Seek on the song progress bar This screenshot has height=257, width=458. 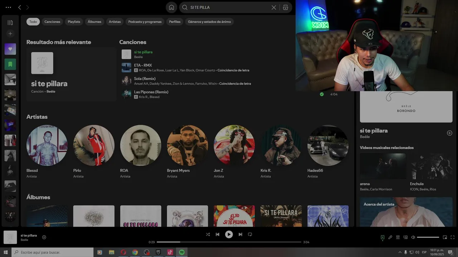coord(229,242)
